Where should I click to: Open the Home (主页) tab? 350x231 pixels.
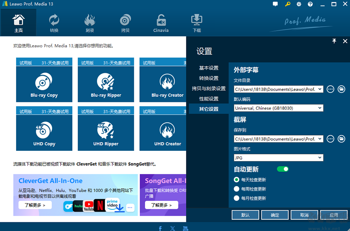pos(18,23)
